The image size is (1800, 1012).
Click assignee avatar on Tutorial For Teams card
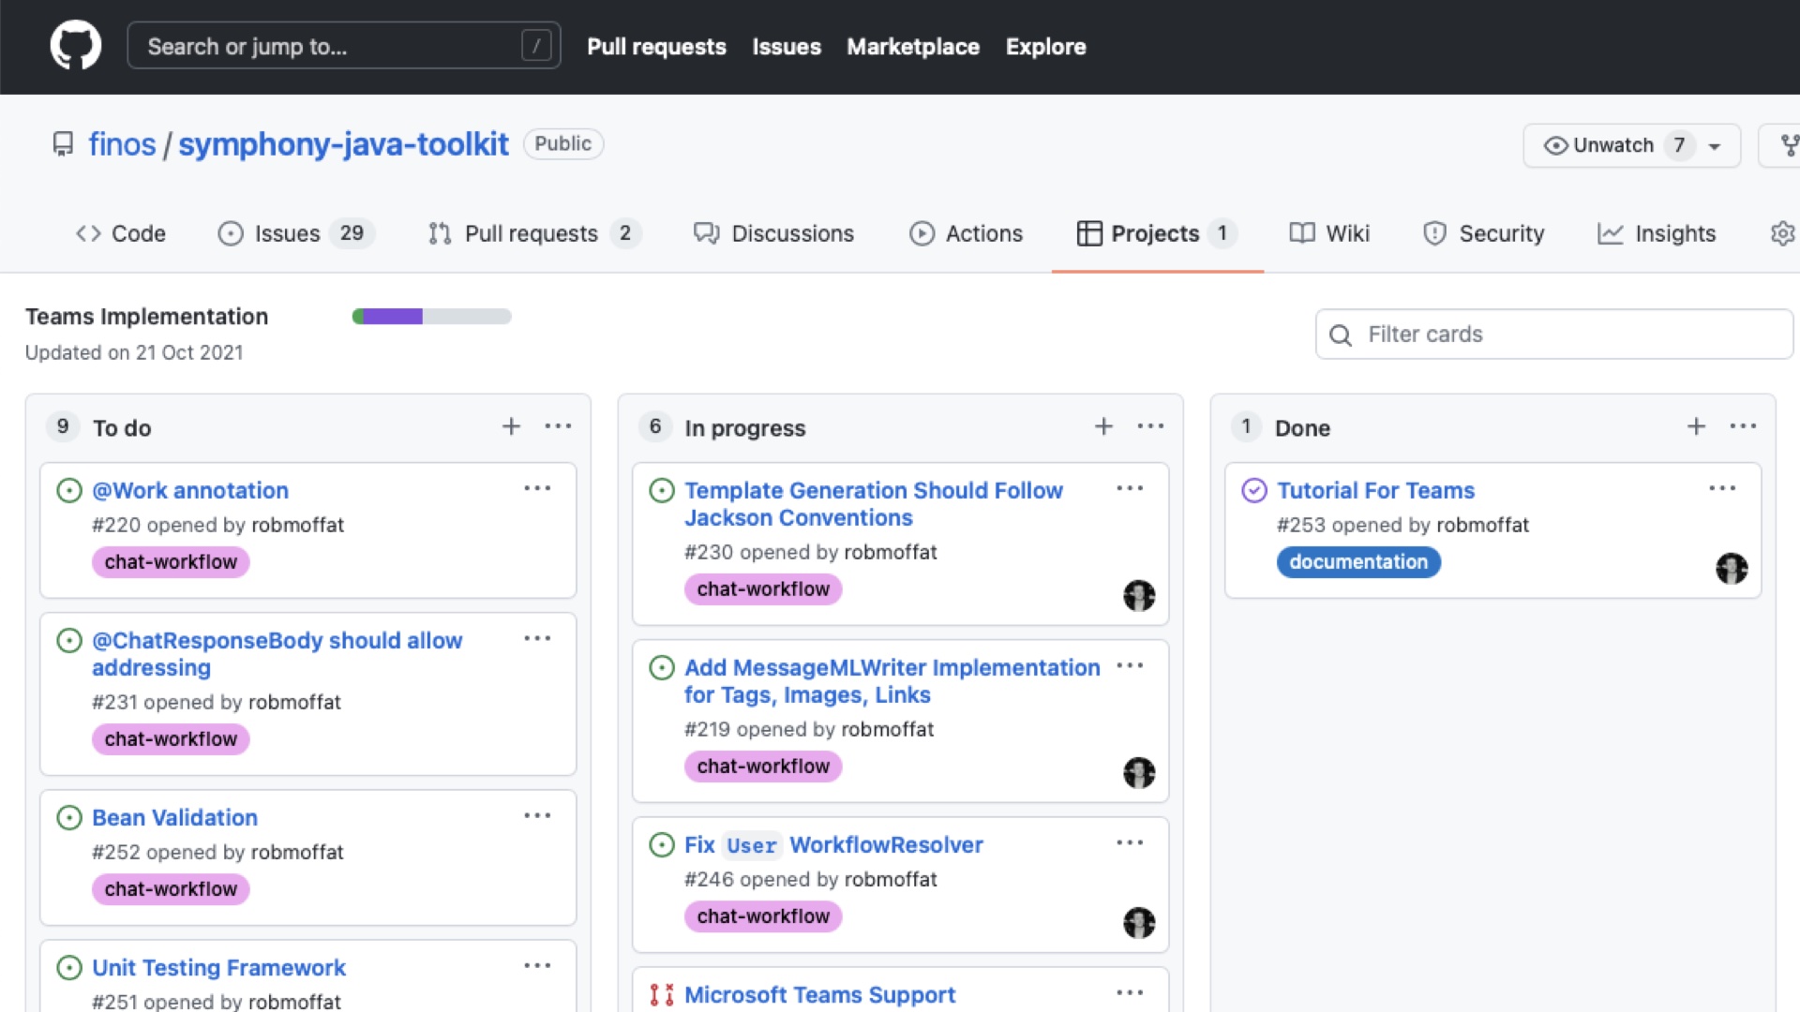[x=1732, y=568]
